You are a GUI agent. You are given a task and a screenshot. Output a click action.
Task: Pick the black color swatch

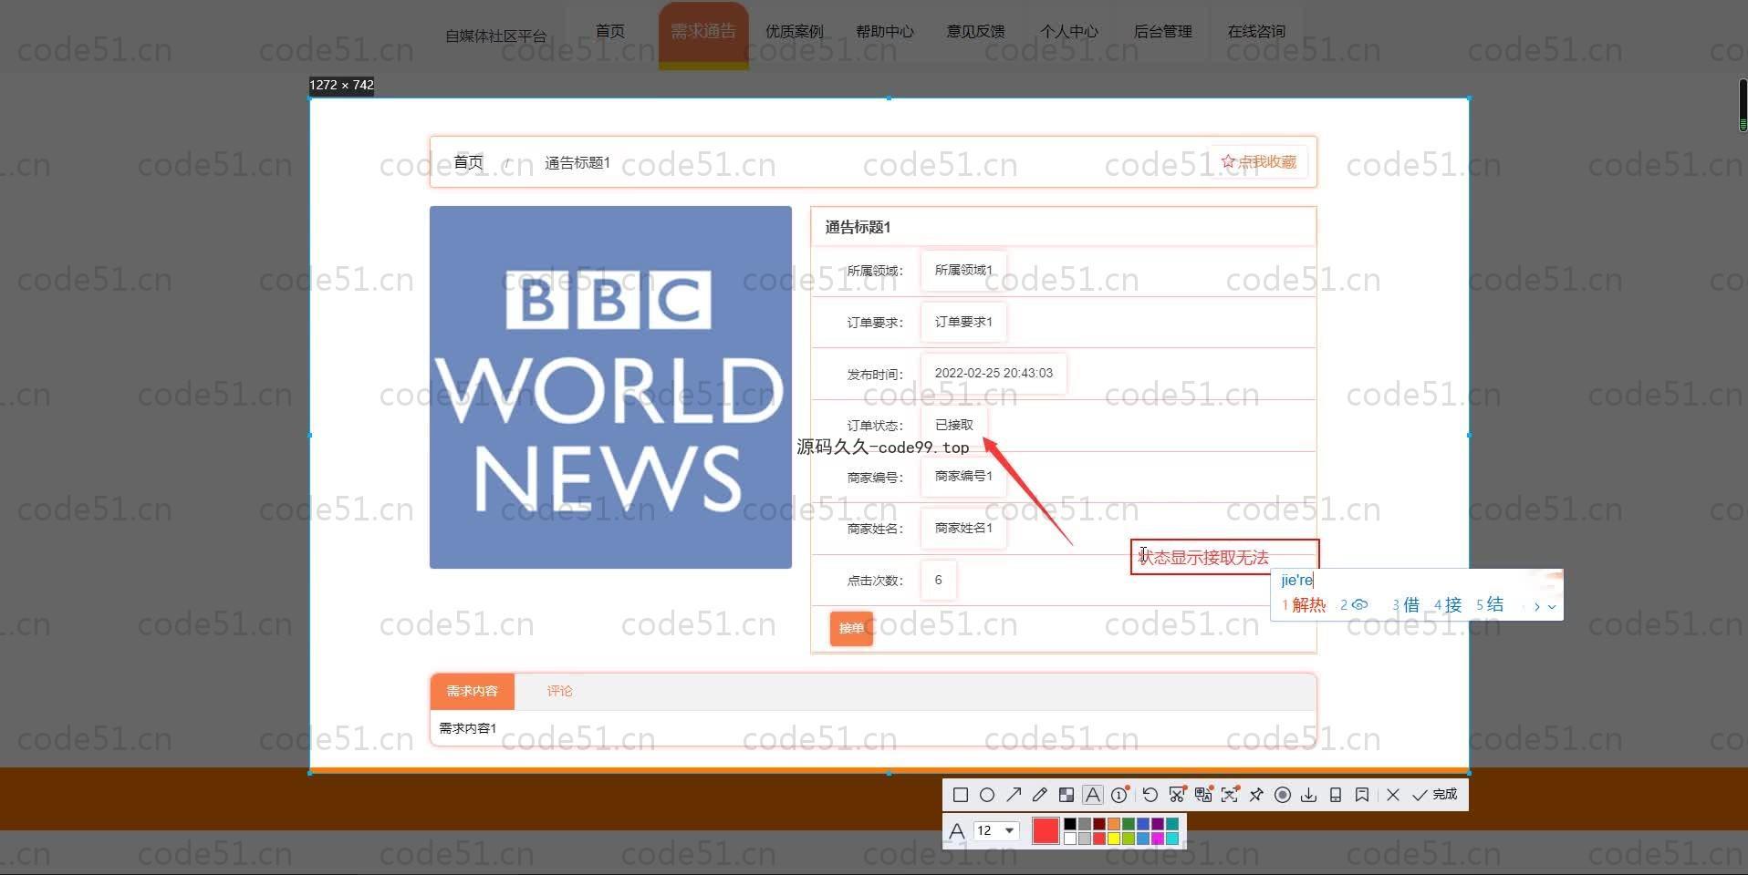coord(1069,824)
